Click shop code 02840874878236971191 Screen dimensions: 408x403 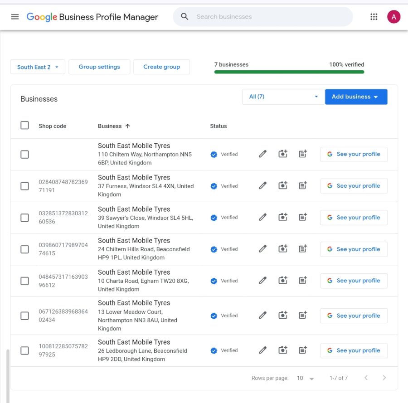(x=63, y=186)
